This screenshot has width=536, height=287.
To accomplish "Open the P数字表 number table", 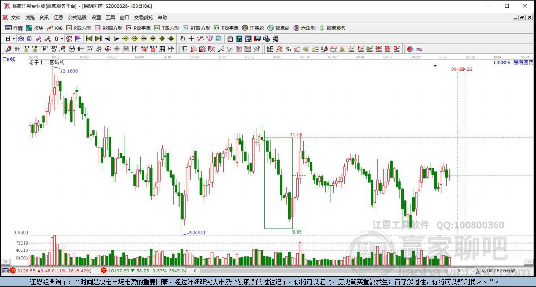I will coord(138,28).
